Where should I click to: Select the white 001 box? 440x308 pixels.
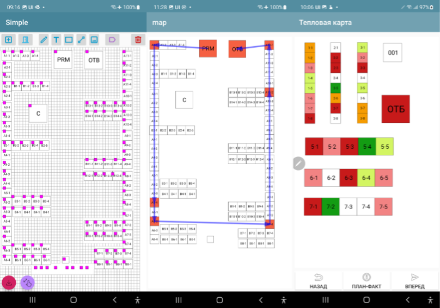392,53
